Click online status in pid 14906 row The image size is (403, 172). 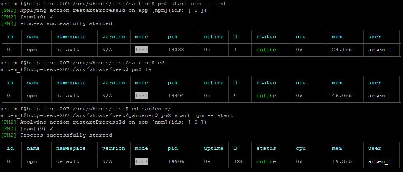(266, 161)
